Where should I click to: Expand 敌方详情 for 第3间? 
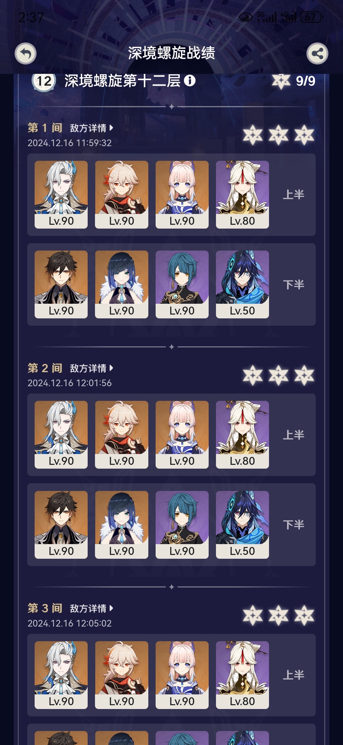click(x=91, y=608)
